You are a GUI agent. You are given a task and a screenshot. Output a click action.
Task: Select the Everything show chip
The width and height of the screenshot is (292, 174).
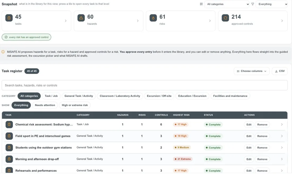pyautogui.click(x=21, y=105)
